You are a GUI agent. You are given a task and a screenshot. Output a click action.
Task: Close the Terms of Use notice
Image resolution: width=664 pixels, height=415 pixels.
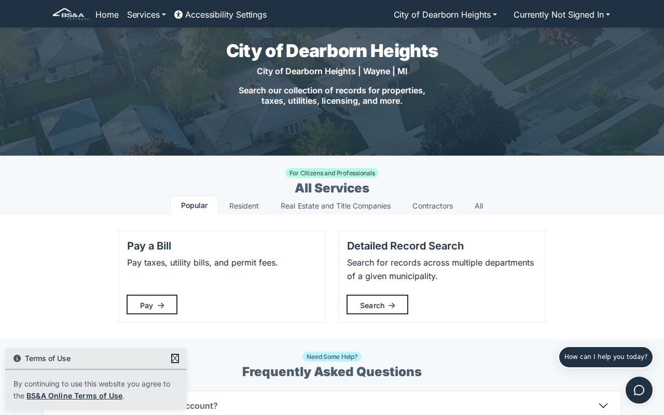(175, 358)
